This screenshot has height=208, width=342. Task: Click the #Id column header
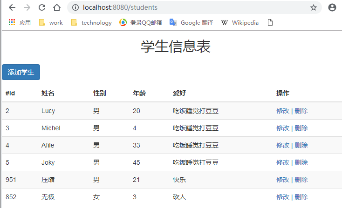click(x=10, y=93)
